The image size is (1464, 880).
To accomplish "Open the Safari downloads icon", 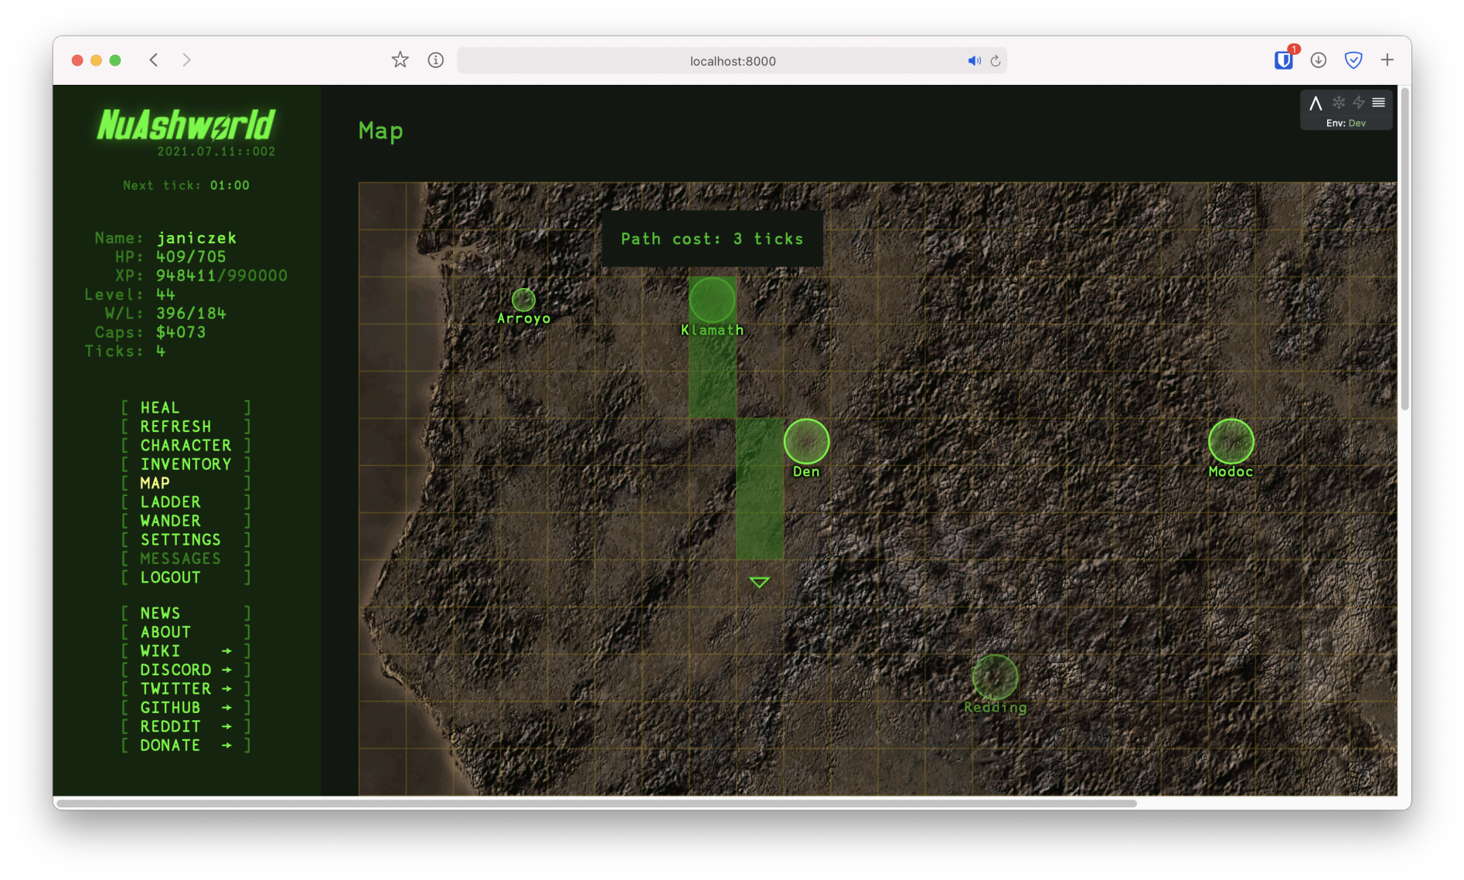I will [1319, 60].
